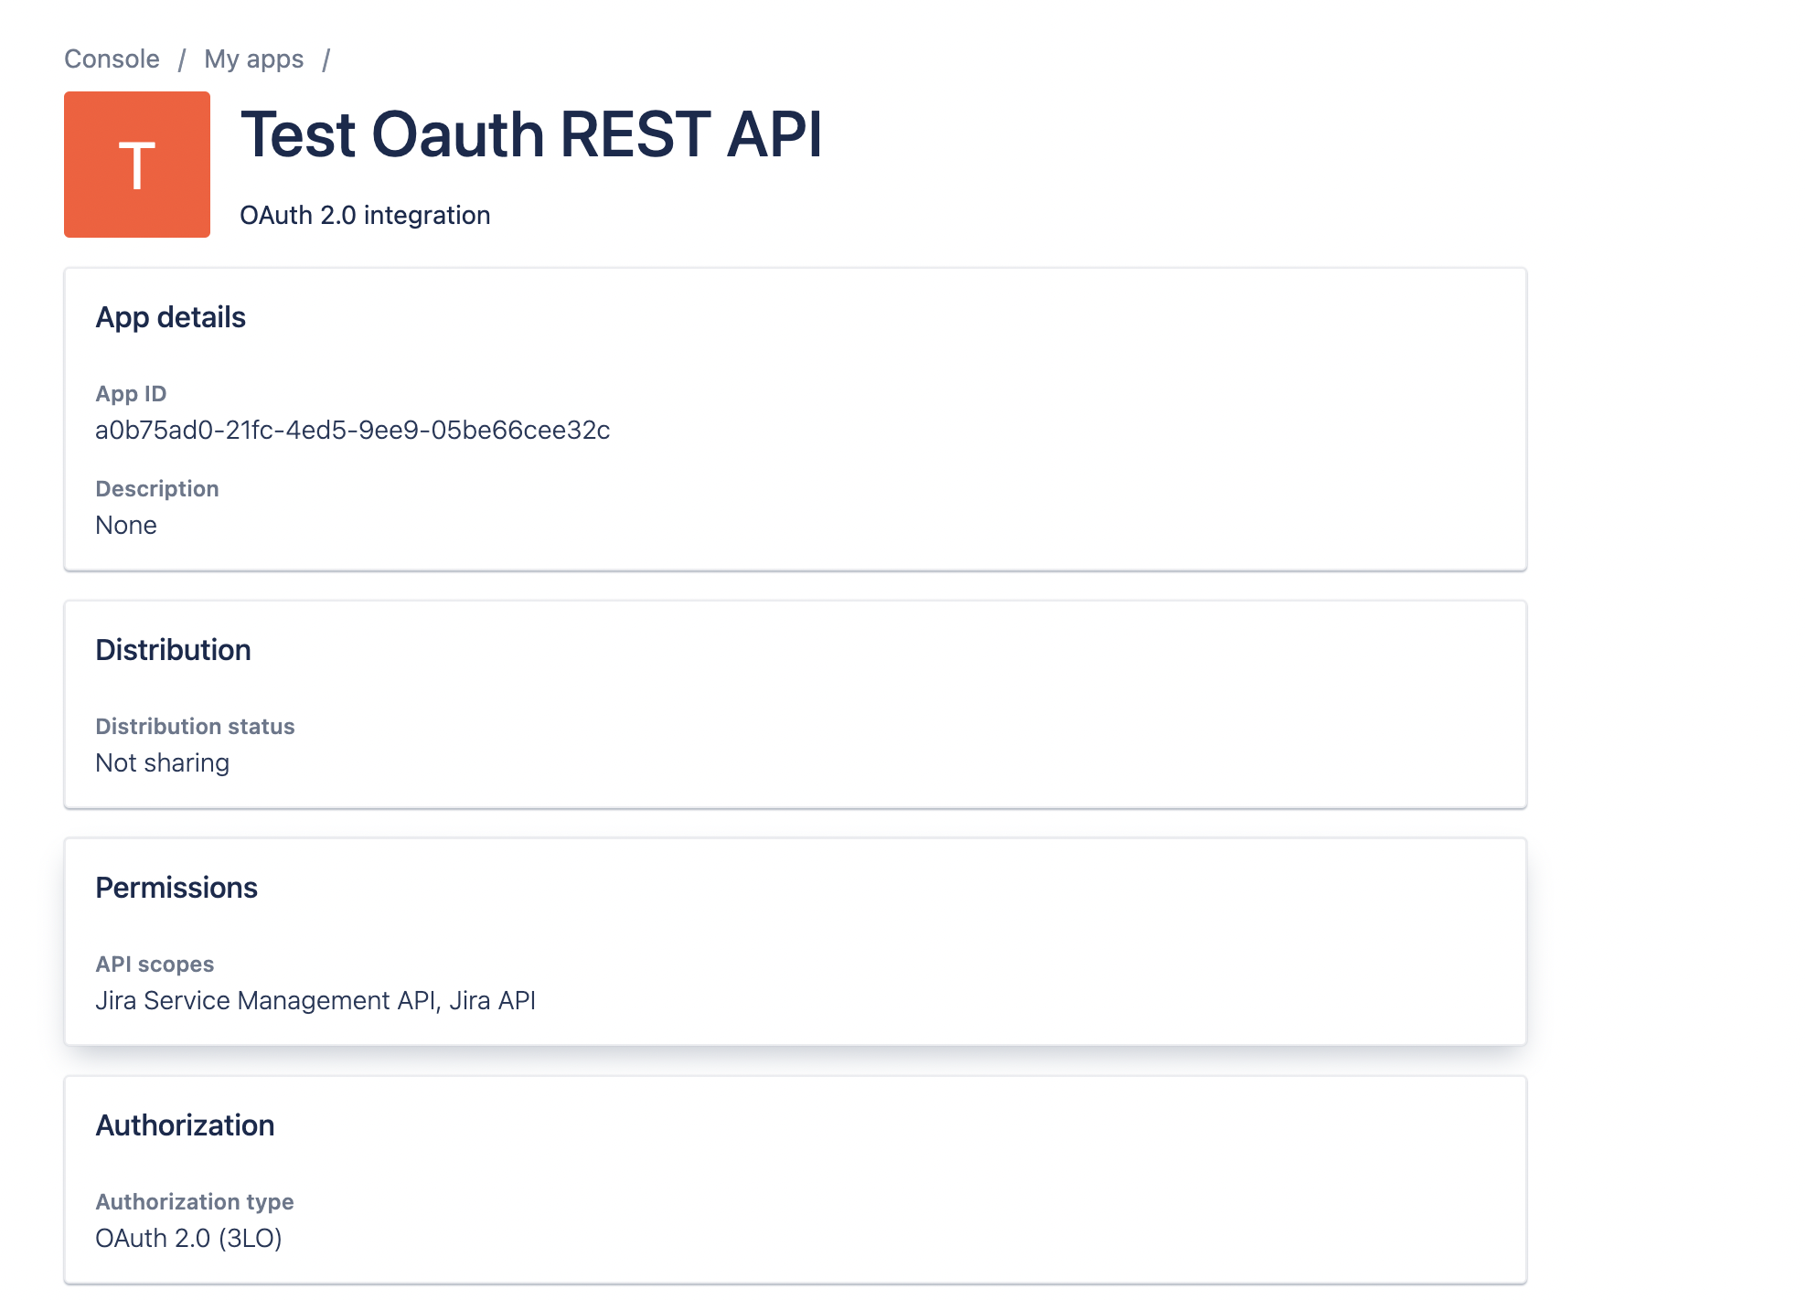Open My apps breadcrumb link
The image size is (1805, 1300).
pos(253,59)
